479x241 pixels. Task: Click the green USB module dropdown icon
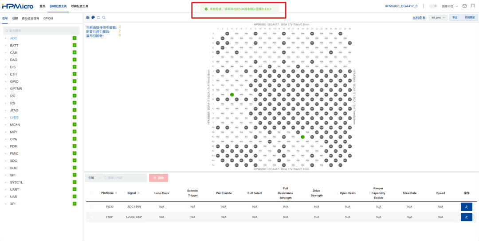tap(74, 196)
